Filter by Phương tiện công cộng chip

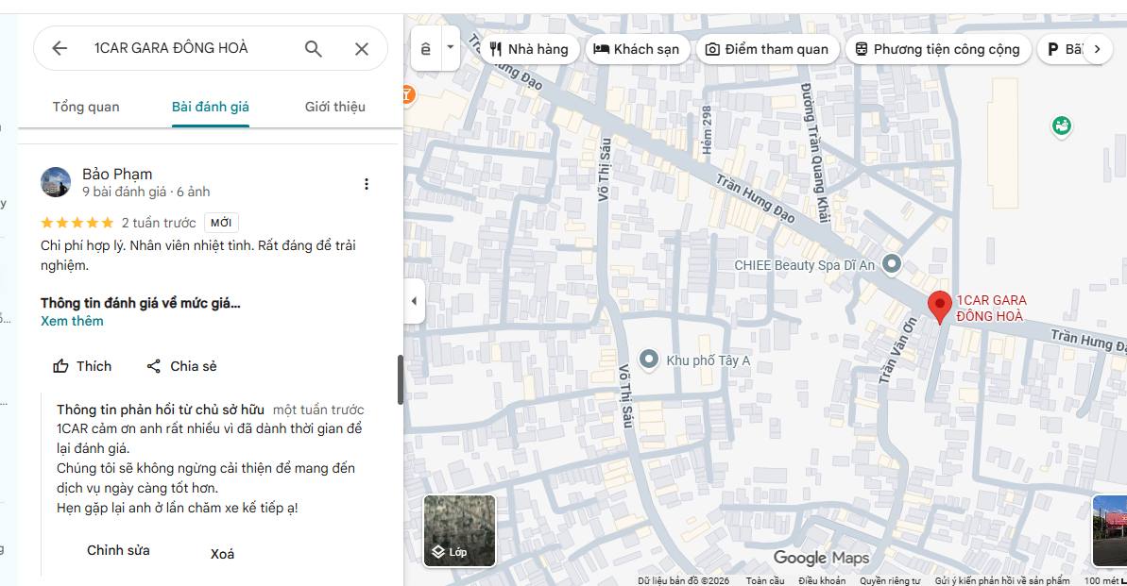pos(938,49)
